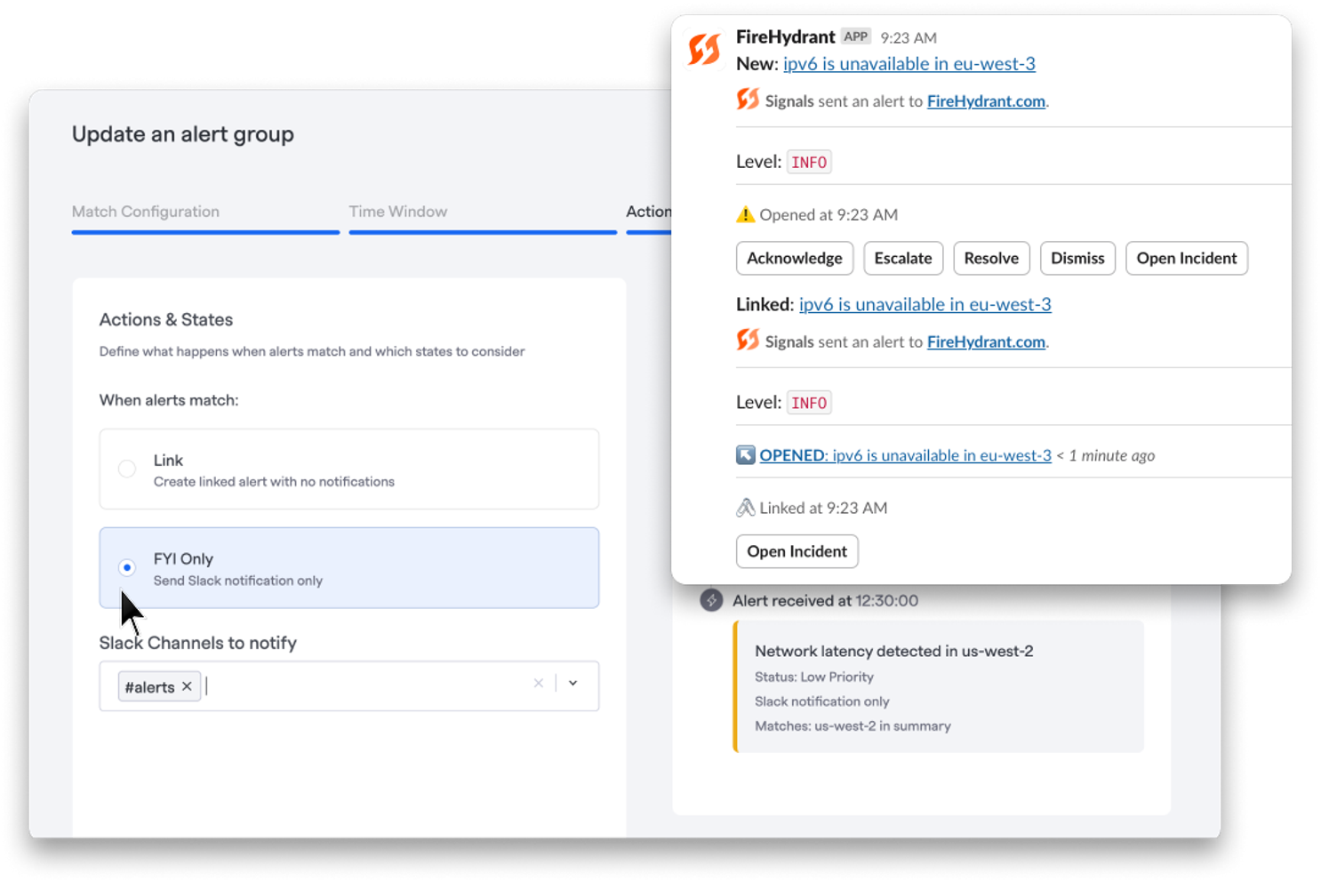Click the Alert received at 12:30:00 text

[x=825, y=600]
